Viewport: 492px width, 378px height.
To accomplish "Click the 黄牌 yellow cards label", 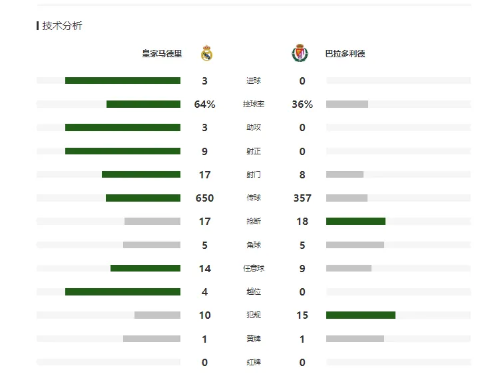I will tap(254, 339).
